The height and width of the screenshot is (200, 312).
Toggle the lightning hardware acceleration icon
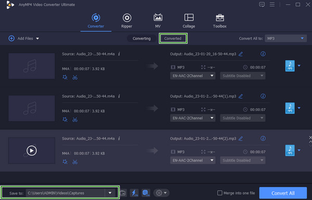tap(134, 193)
